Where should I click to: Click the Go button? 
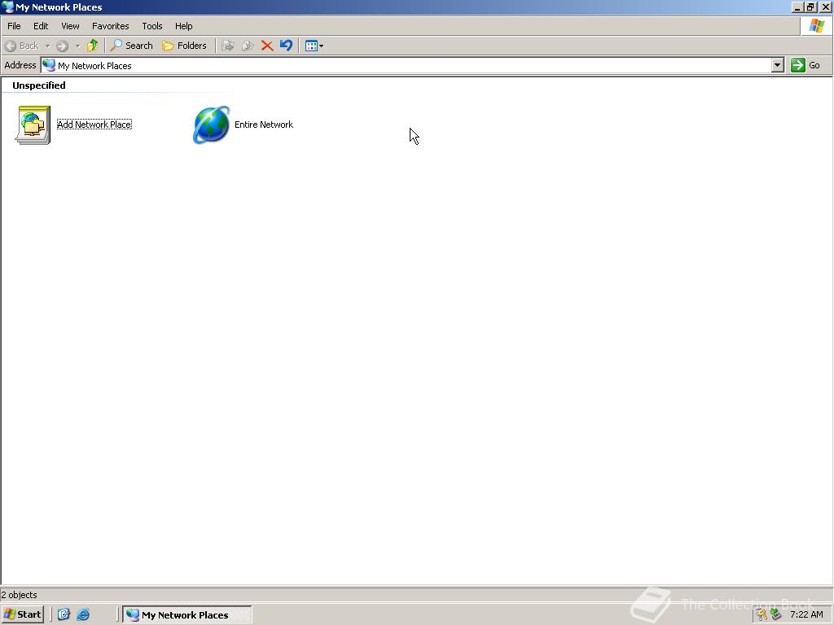coord(805,65)
